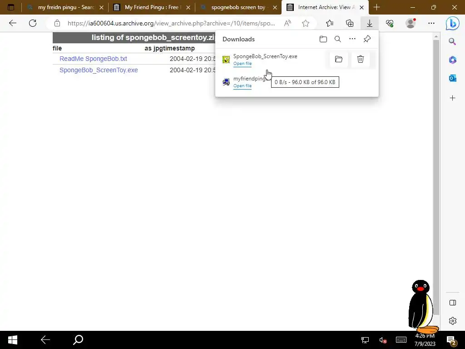This screenshot has width=465, height=349.
Task: Delete SpongeBob_ScreenToy.exe download entry
Action: tap(360, 59)
